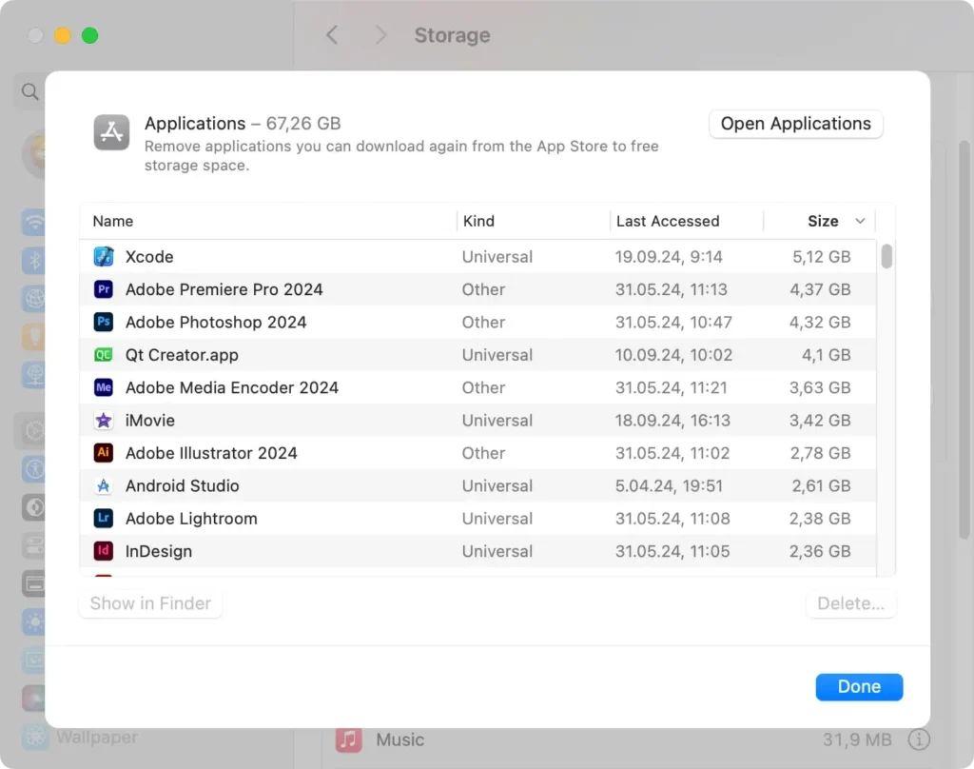
Task: Click the Adobe Photoshop 2024 icon
Action: 104,323
